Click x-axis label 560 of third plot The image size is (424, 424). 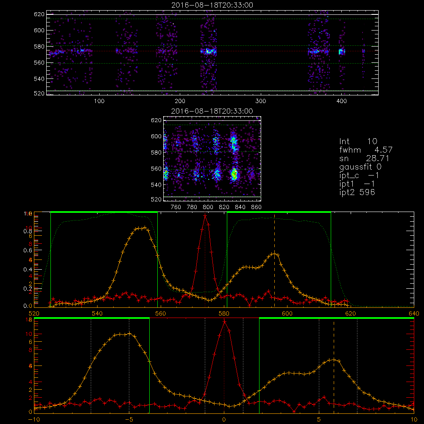161,314
